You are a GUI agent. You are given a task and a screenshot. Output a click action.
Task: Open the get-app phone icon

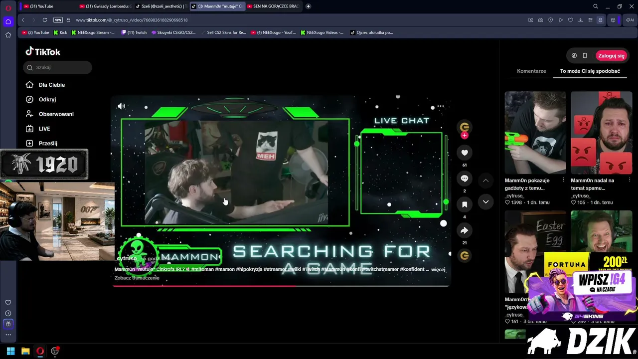[x=585, y=56]
